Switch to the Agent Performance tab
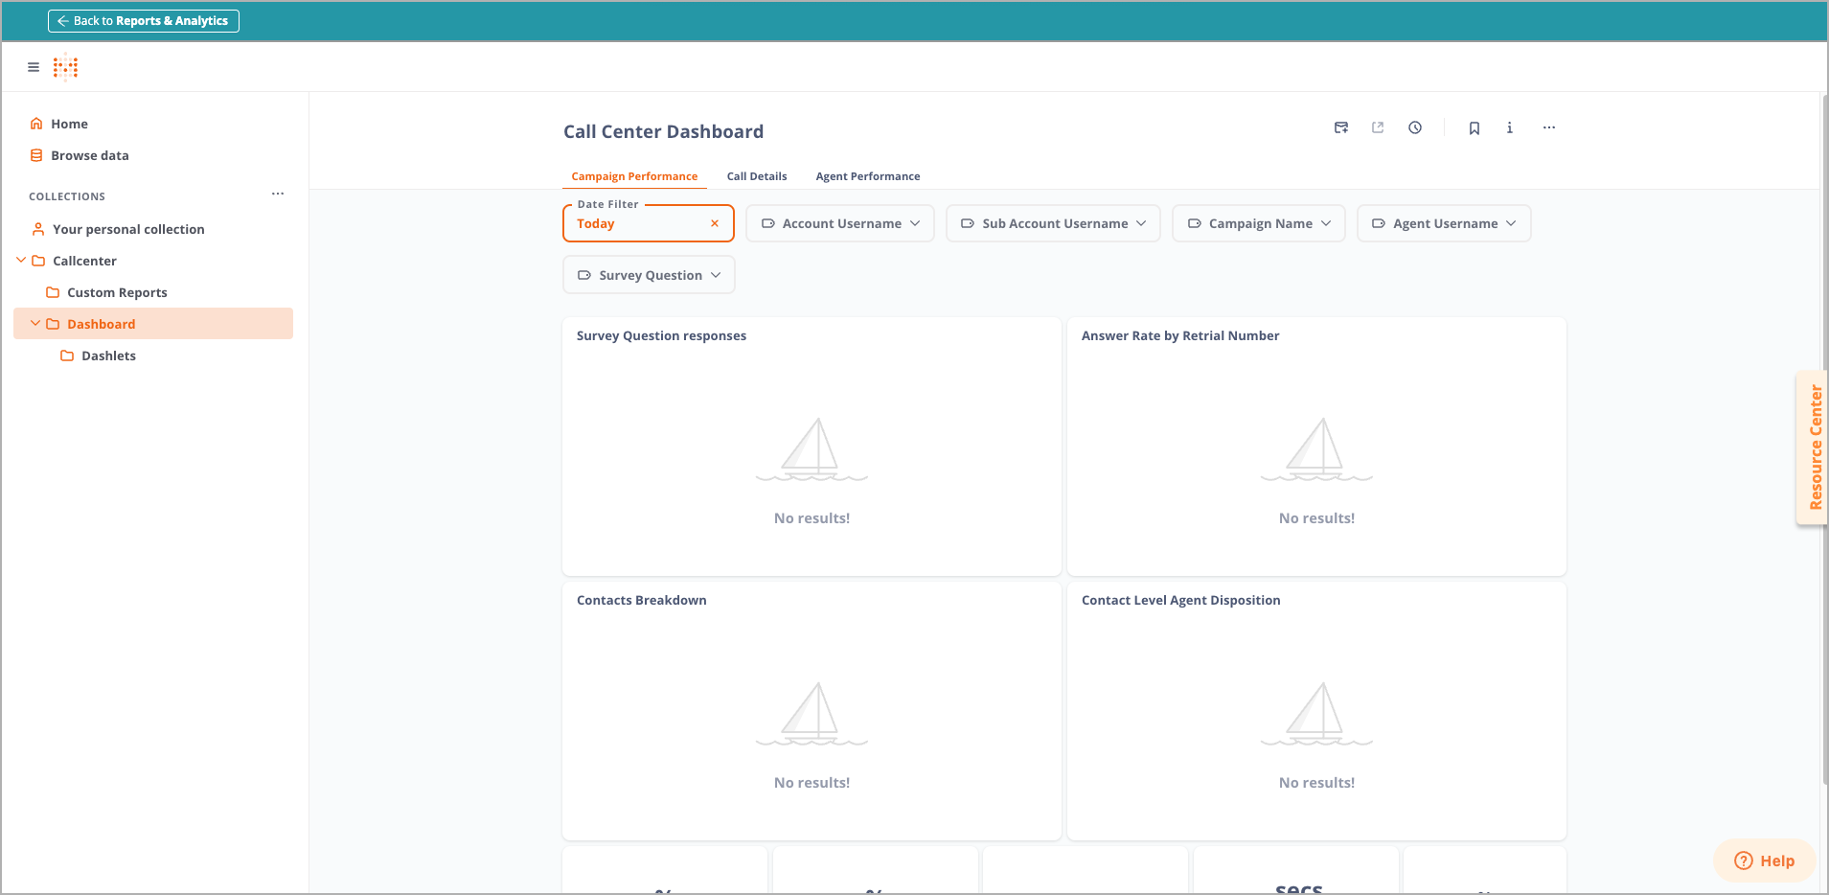Screen dimensions: 1829x895 pyautogui.click(x=867, y=176)
